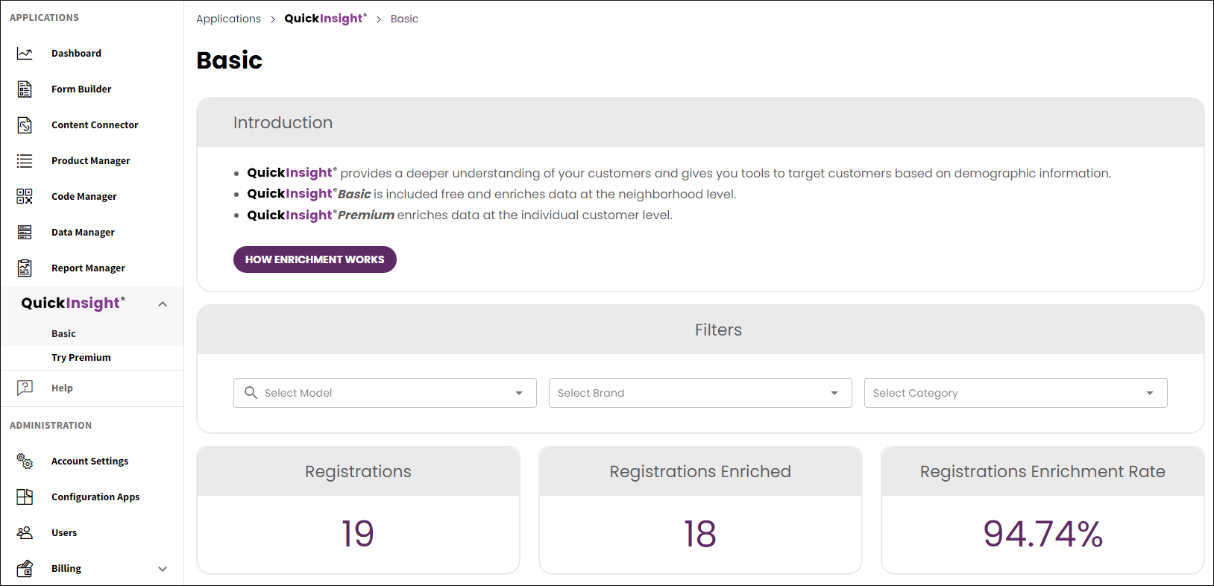This screenshot has width=1214, height=586.
Task: Open the Select Model dropdown arrow
Action: coord(519,393)
